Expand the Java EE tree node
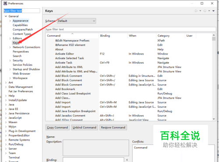 tap(6, 109)
